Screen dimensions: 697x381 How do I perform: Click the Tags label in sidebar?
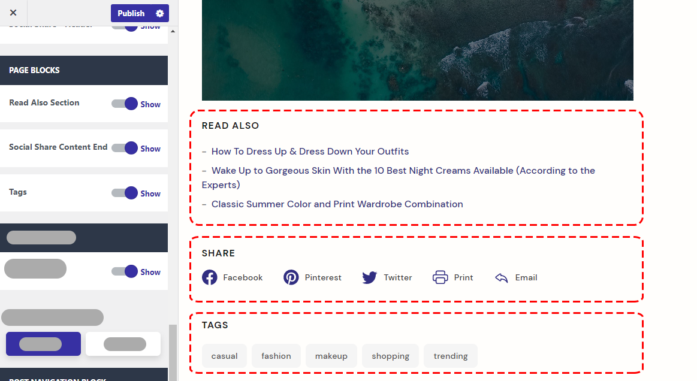point(18,192)
